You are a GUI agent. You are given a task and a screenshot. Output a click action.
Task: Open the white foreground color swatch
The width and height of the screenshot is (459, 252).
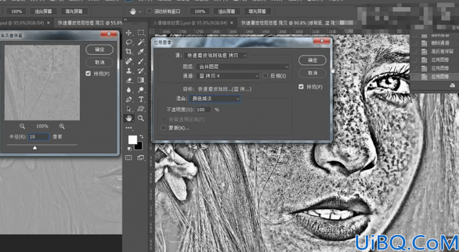[x=132, y=140]
